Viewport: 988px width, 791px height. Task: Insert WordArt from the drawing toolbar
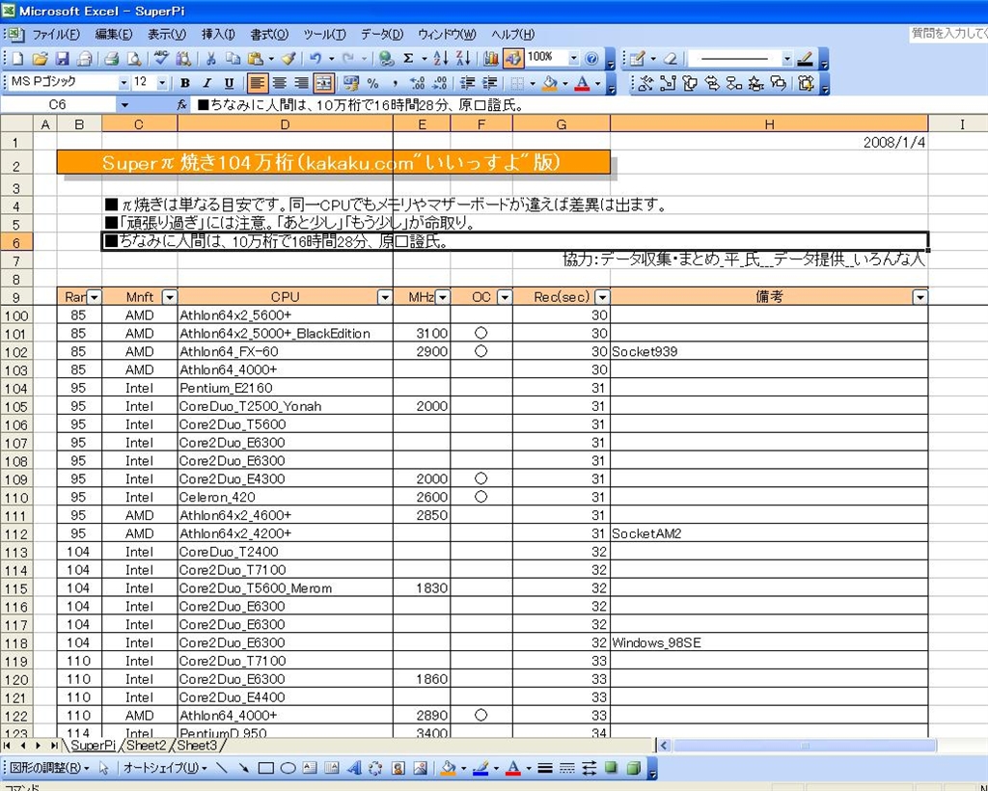pyautogui.click(x=353, y=769)
